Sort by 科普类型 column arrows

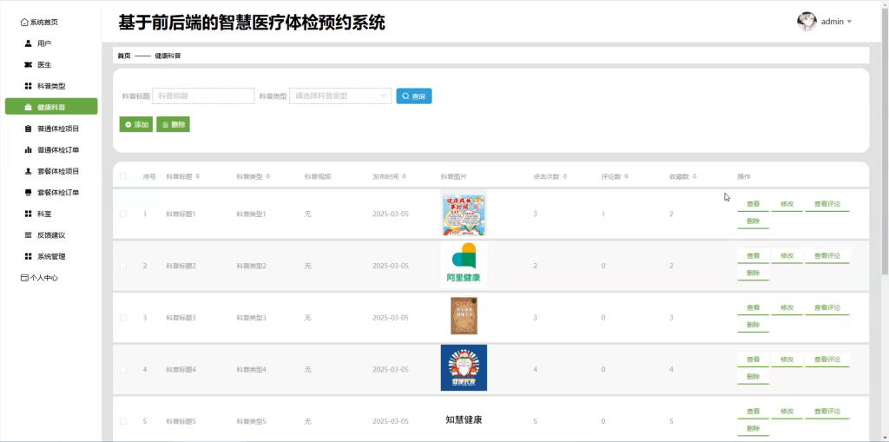[x=268, y=176]
